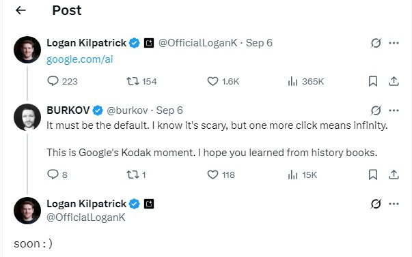The image size is (412, 257).
Task: View analytics showing 365K views
Action: pos(305,81)
